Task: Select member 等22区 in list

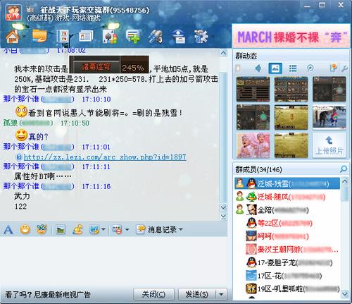Action: pos(287,223)
